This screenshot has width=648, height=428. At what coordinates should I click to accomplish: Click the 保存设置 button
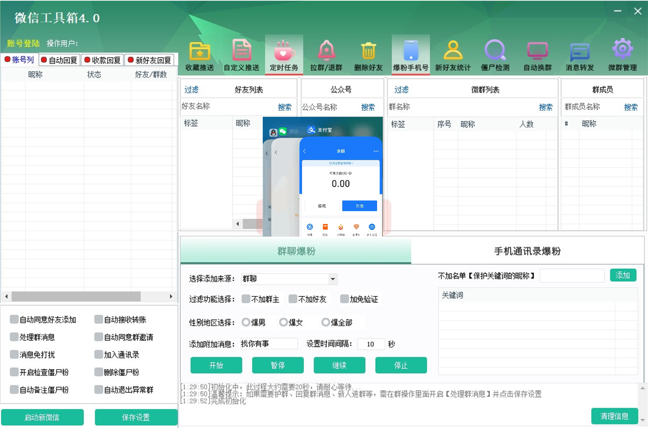pyautogui.click(x=136, y=417)
